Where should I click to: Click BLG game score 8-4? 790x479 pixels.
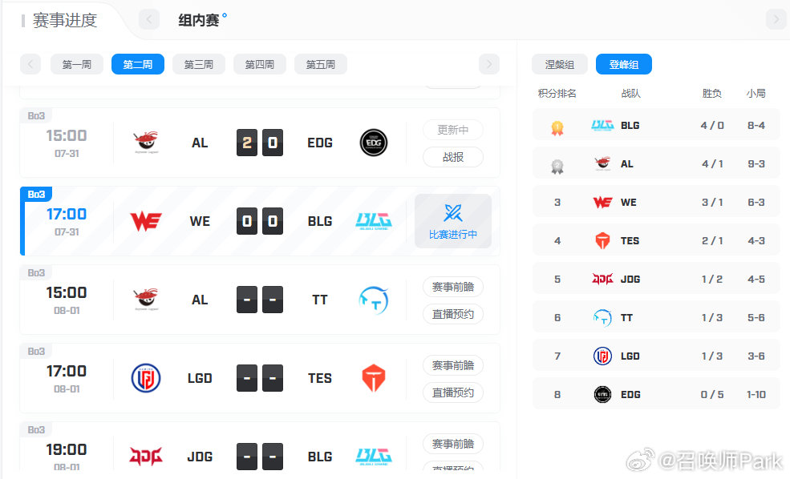(756, 125)
